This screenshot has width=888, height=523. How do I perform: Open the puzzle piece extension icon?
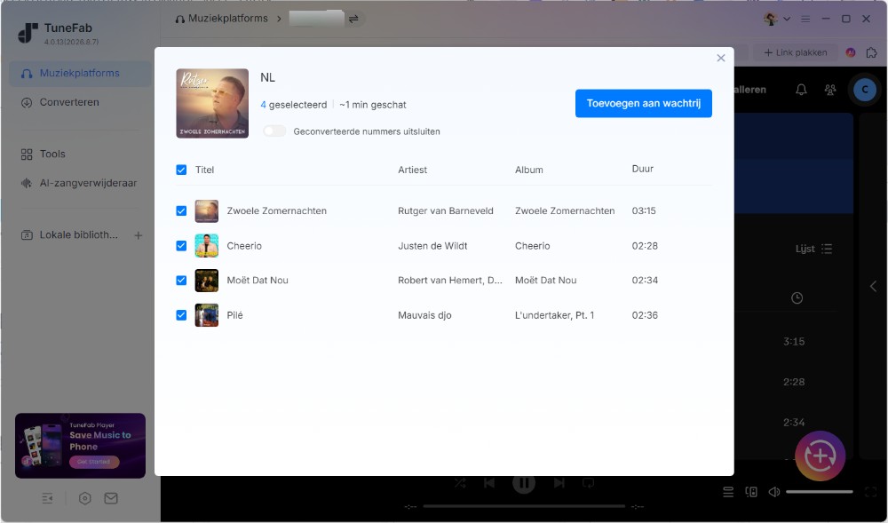tap(872, 52)
